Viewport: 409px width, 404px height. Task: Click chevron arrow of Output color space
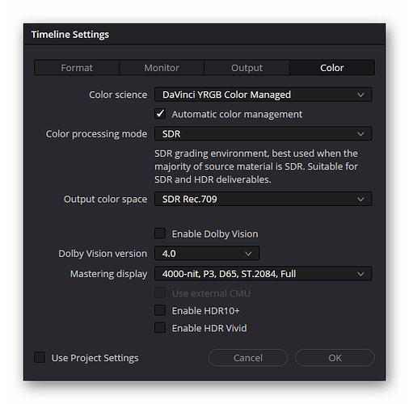click(x=361, y=200)
